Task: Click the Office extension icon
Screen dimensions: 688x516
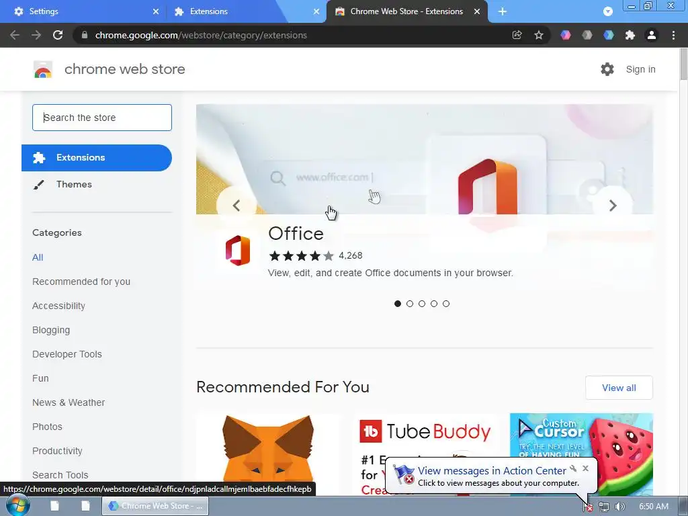Action: [238, 251]
